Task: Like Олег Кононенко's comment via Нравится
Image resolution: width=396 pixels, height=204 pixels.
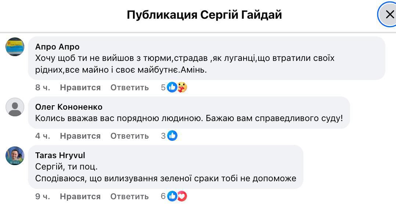Action: click(80, 136)
